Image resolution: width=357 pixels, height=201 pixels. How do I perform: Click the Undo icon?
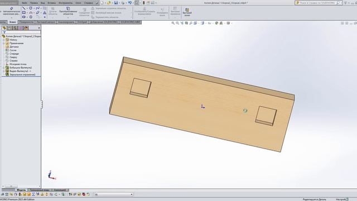tap(130, 3)
